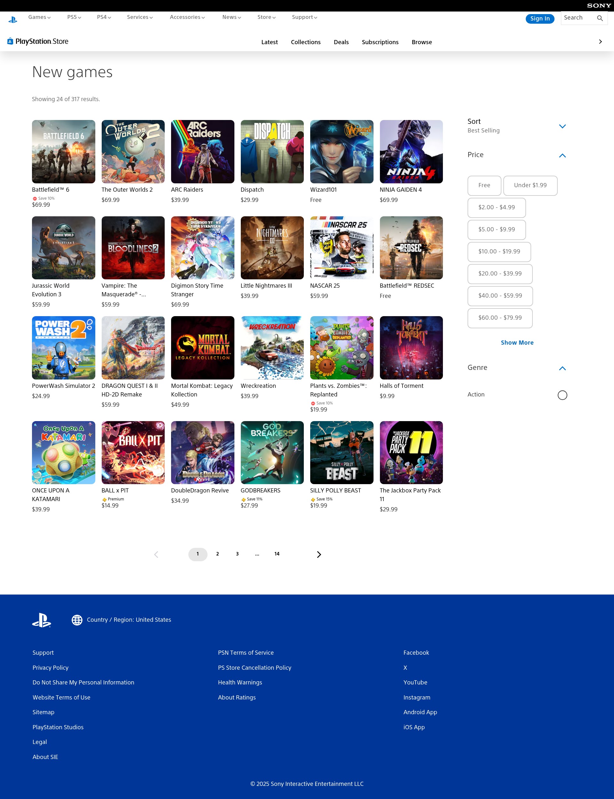Jump to results page 14

(277, 554)
